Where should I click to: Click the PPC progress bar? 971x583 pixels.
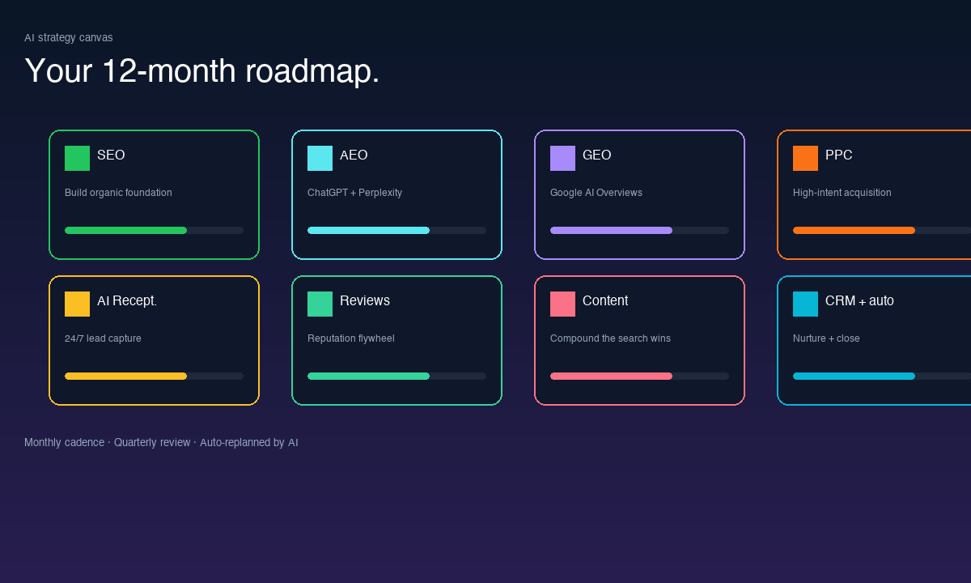point(882,230)
